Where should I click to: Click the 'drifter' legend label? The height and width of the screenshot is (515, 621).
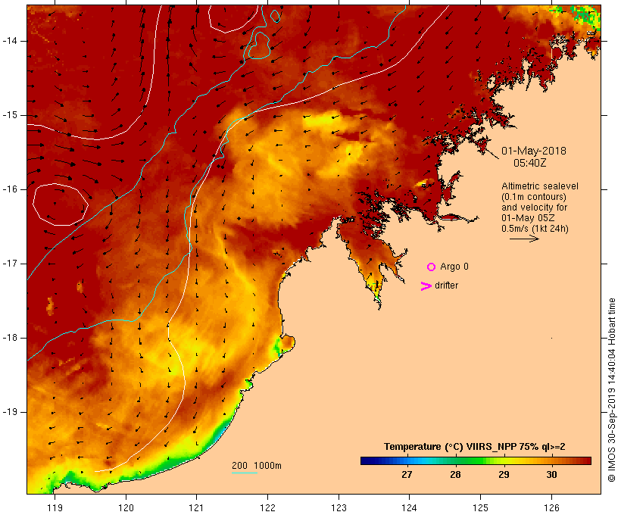[446, 286]
